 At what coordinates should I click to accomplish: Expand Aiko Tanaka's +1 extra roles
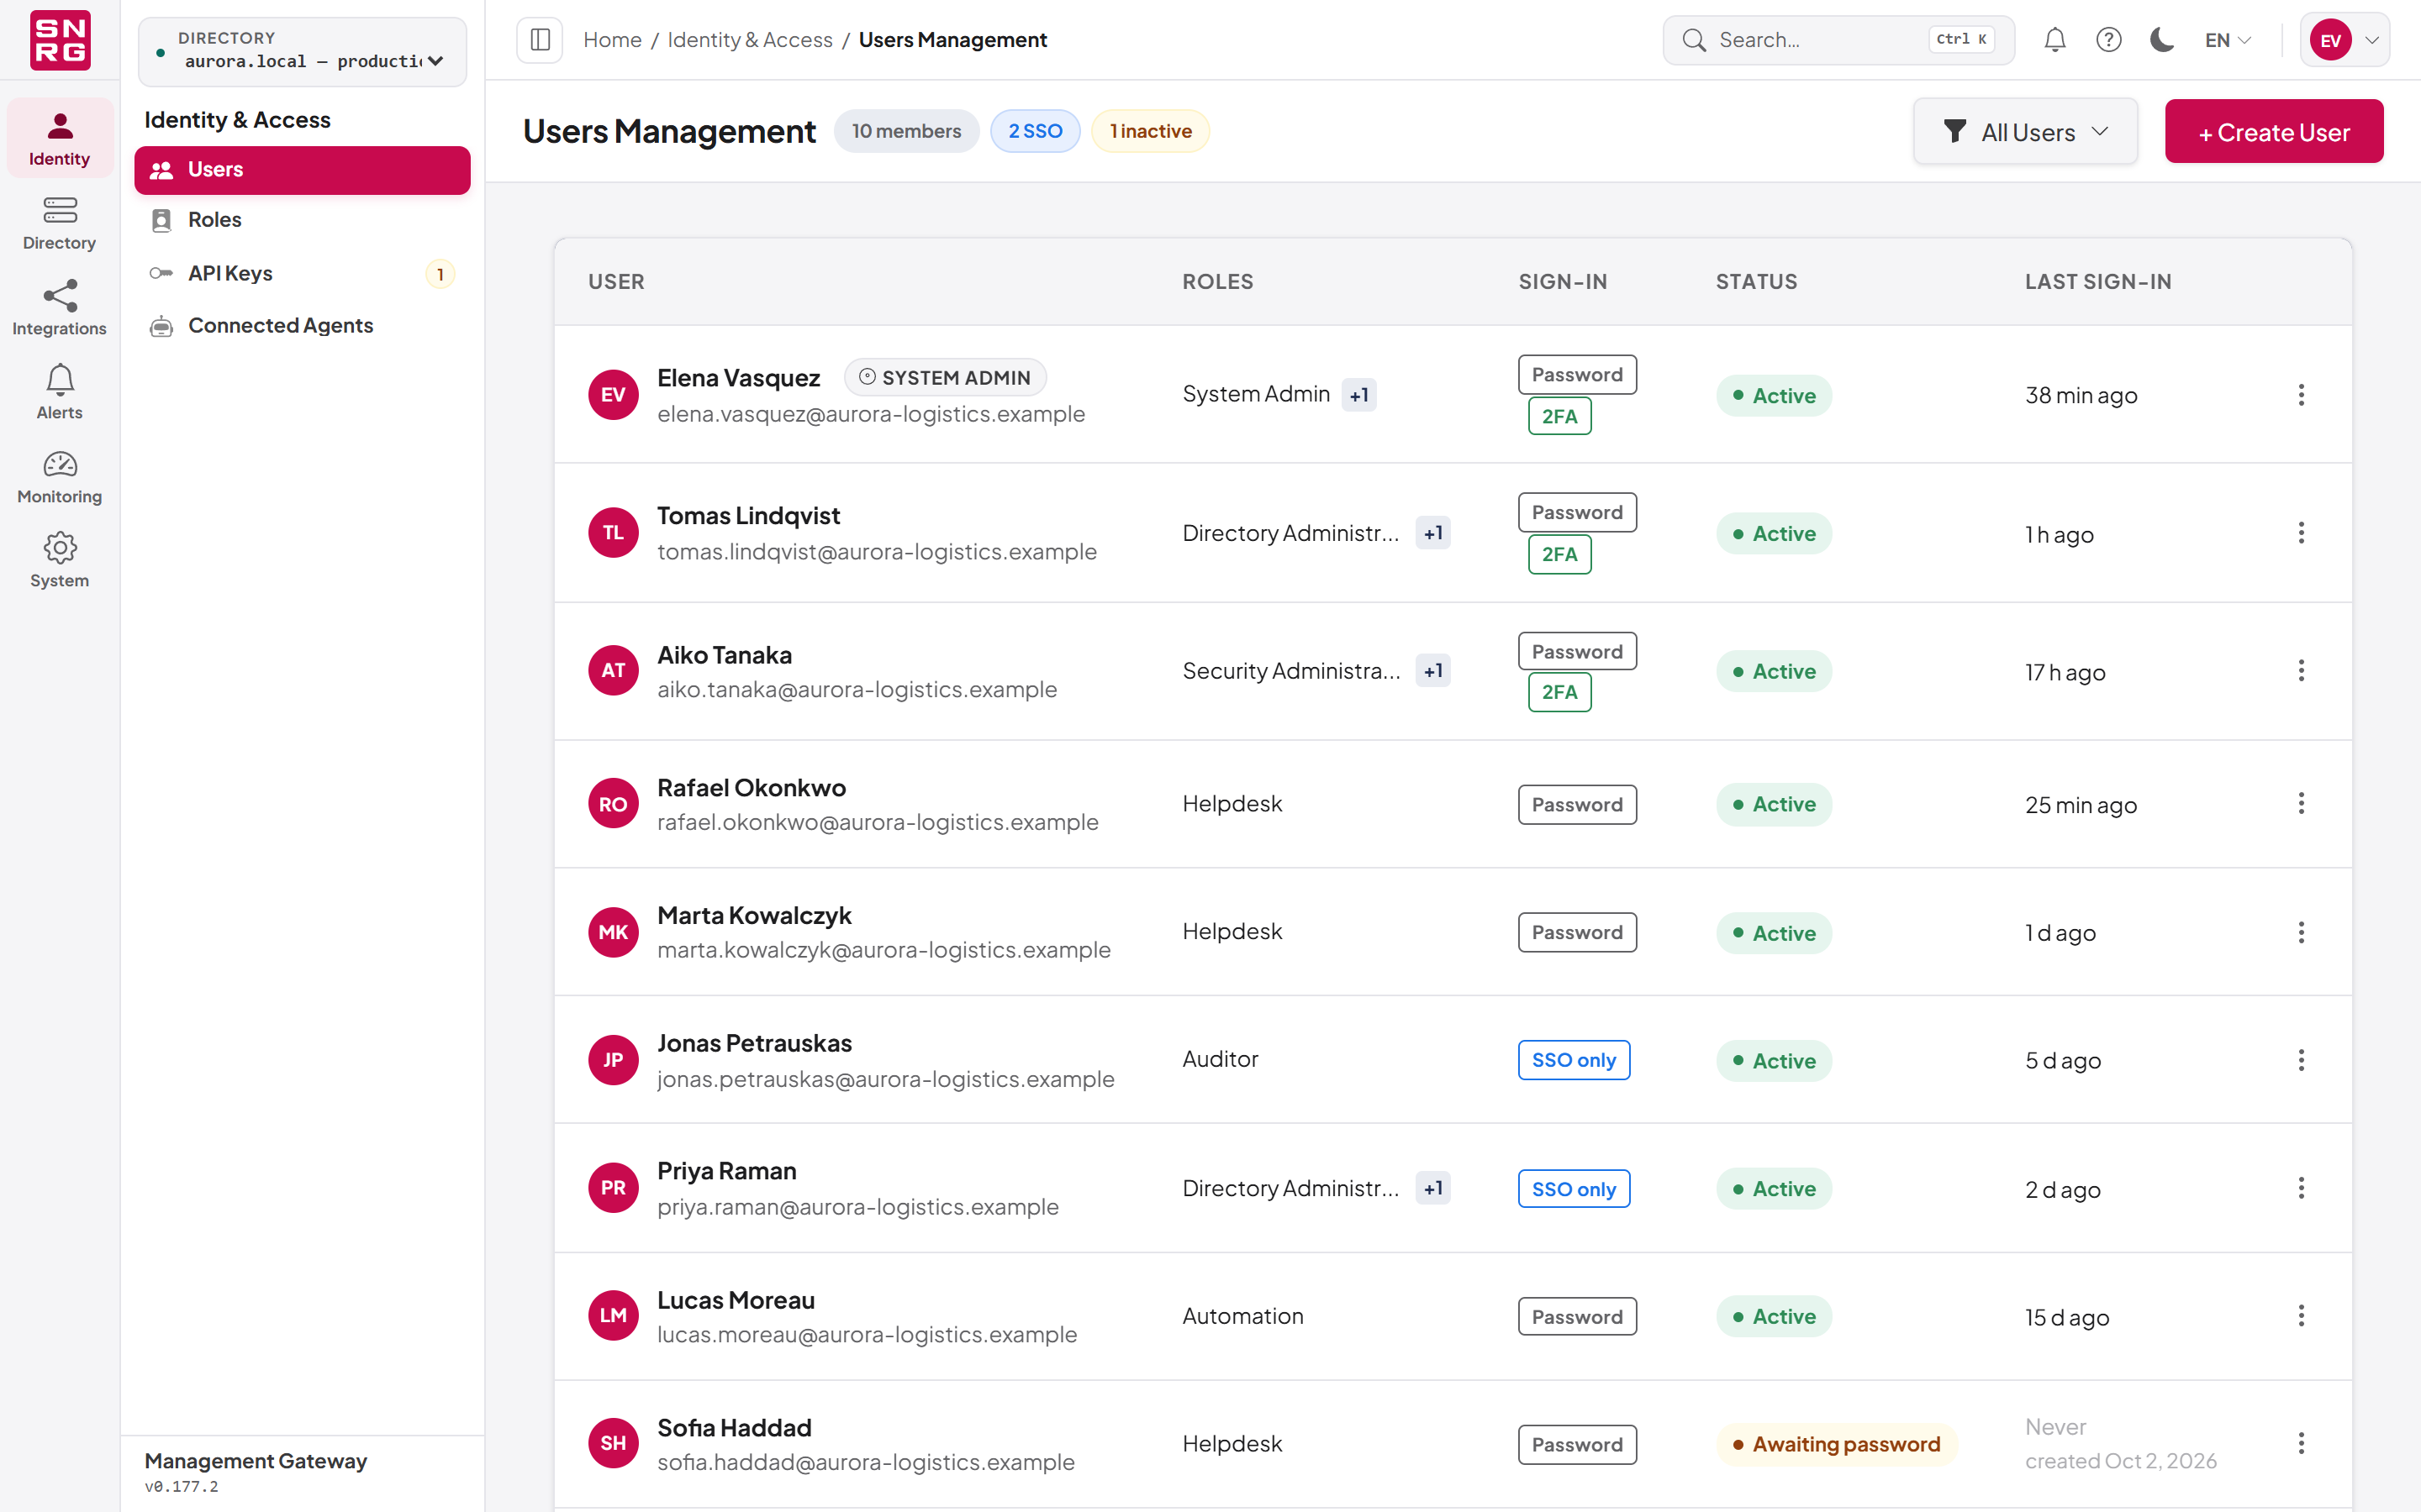point(1433,671)
